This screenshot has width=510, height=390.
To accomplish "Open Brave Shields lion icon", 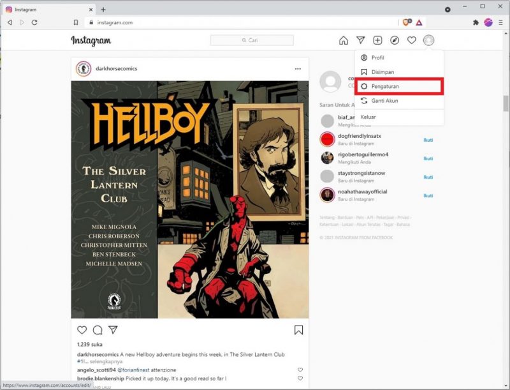I will click(407, 22).
